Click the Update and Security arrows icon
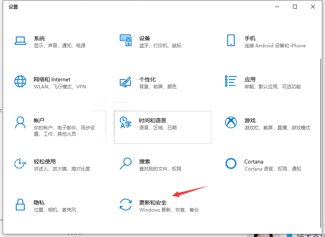Image resolution: width=325 pixels, height=237 pixels. (126, 205)
